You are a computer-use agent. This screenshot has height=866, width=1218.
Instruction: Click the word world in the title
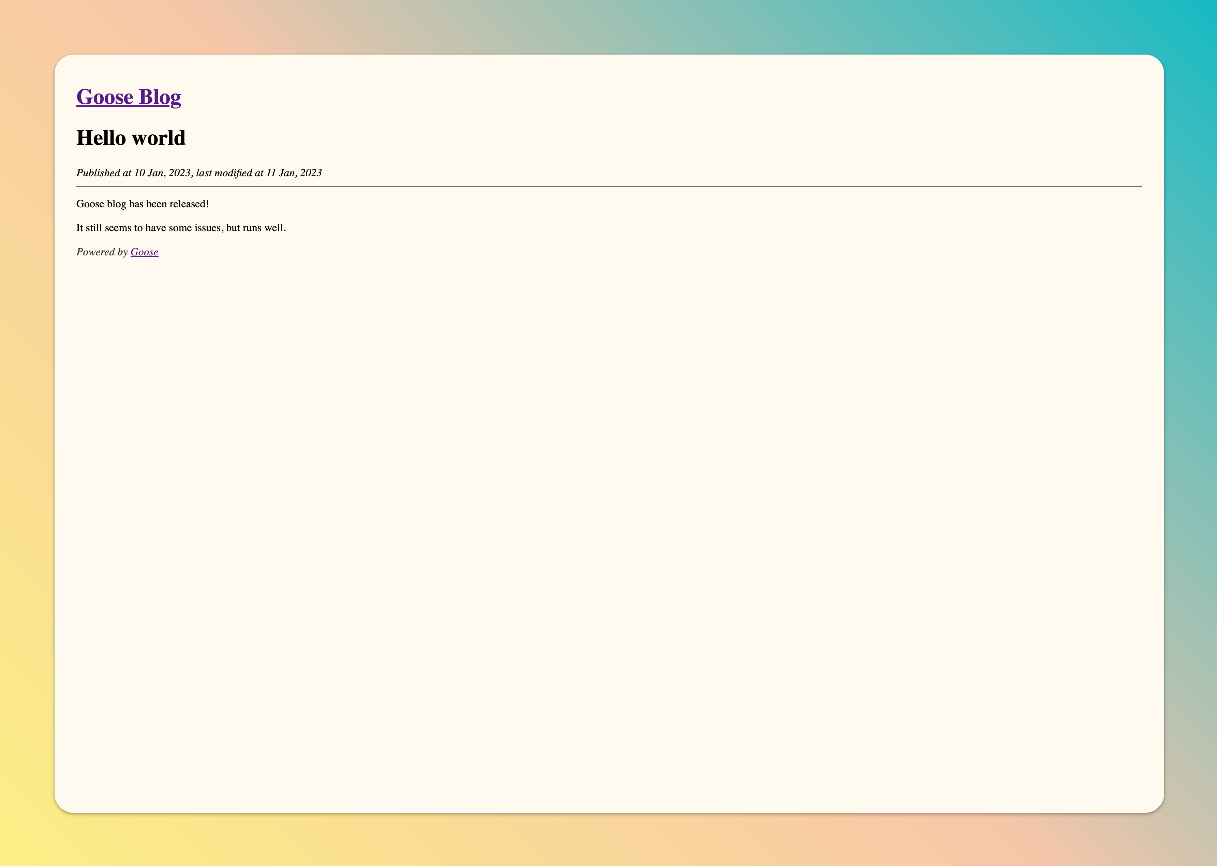158,138
